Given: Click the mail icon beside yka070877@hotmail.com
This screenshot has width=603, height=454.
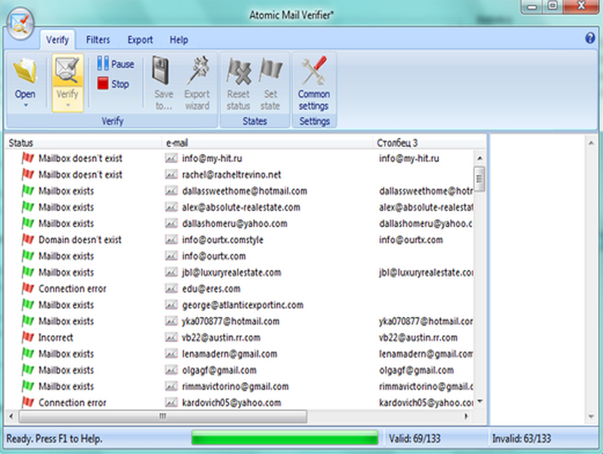Looking at the screenshot, I should (171, 321).
